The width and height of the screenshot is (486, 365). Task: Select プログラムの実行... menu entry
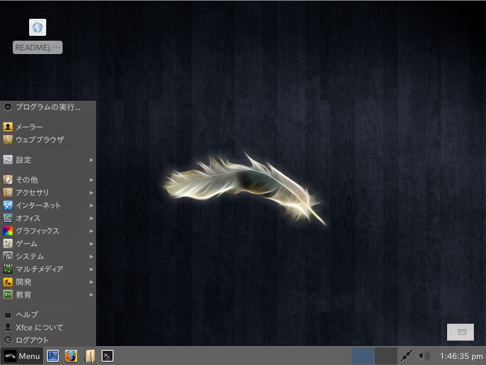[48, 107]
